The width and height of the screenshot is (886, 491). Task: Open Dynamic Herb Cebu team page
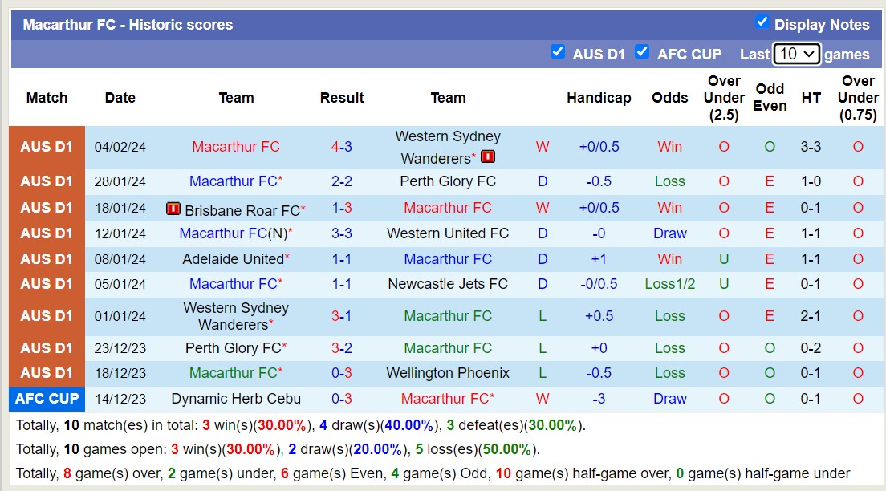(236, 399)
